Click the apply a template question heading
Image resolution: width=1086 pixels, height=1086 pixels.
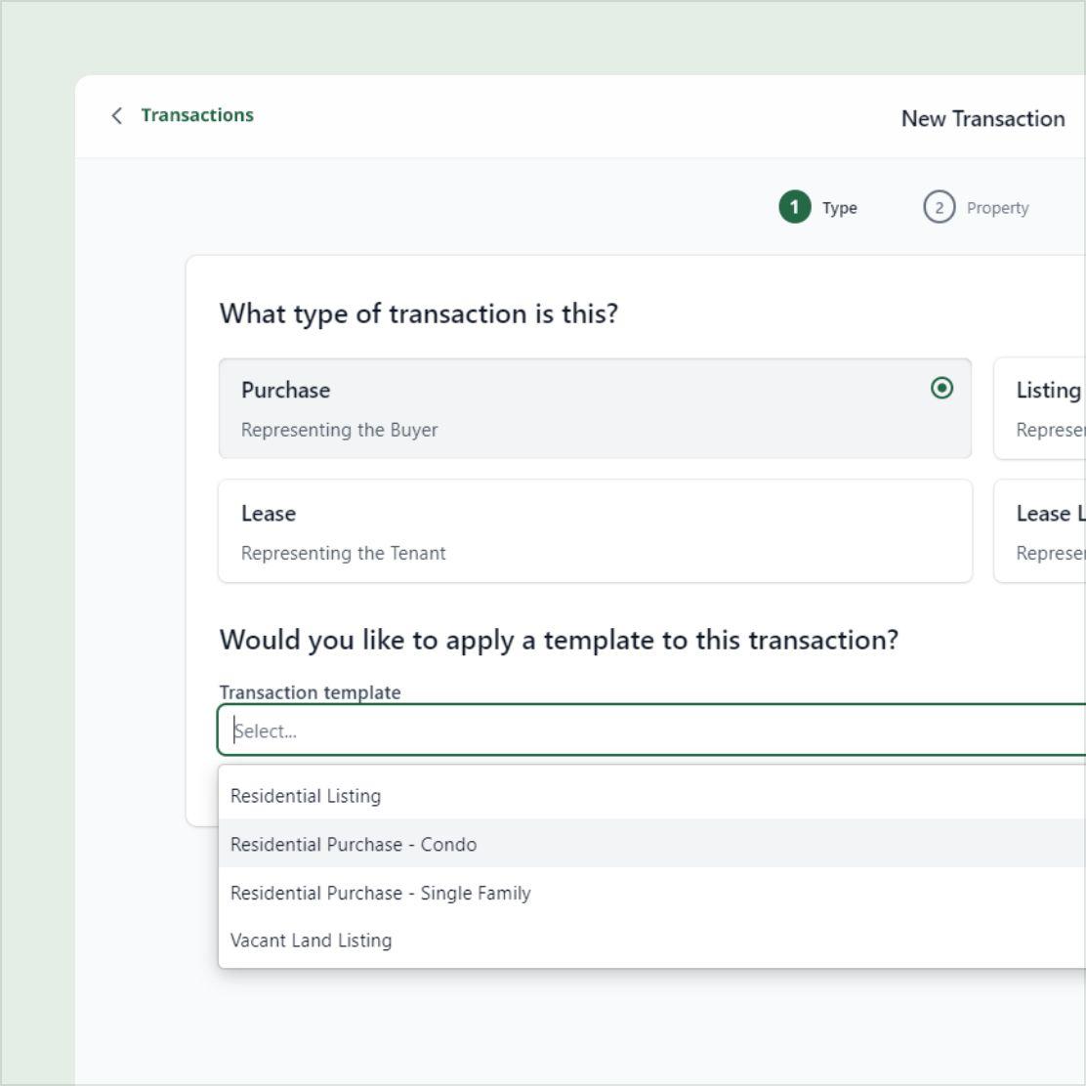click(x=559, y=640)
